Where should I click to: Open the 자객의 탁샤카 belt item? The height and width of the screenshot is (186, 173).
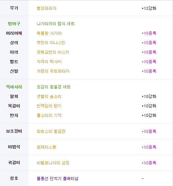point(49,62)
